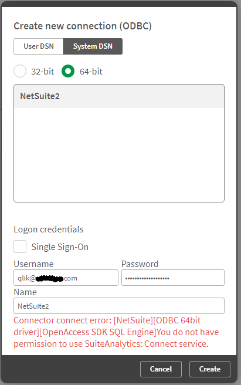Select the System DSN tab

[93, 46]
